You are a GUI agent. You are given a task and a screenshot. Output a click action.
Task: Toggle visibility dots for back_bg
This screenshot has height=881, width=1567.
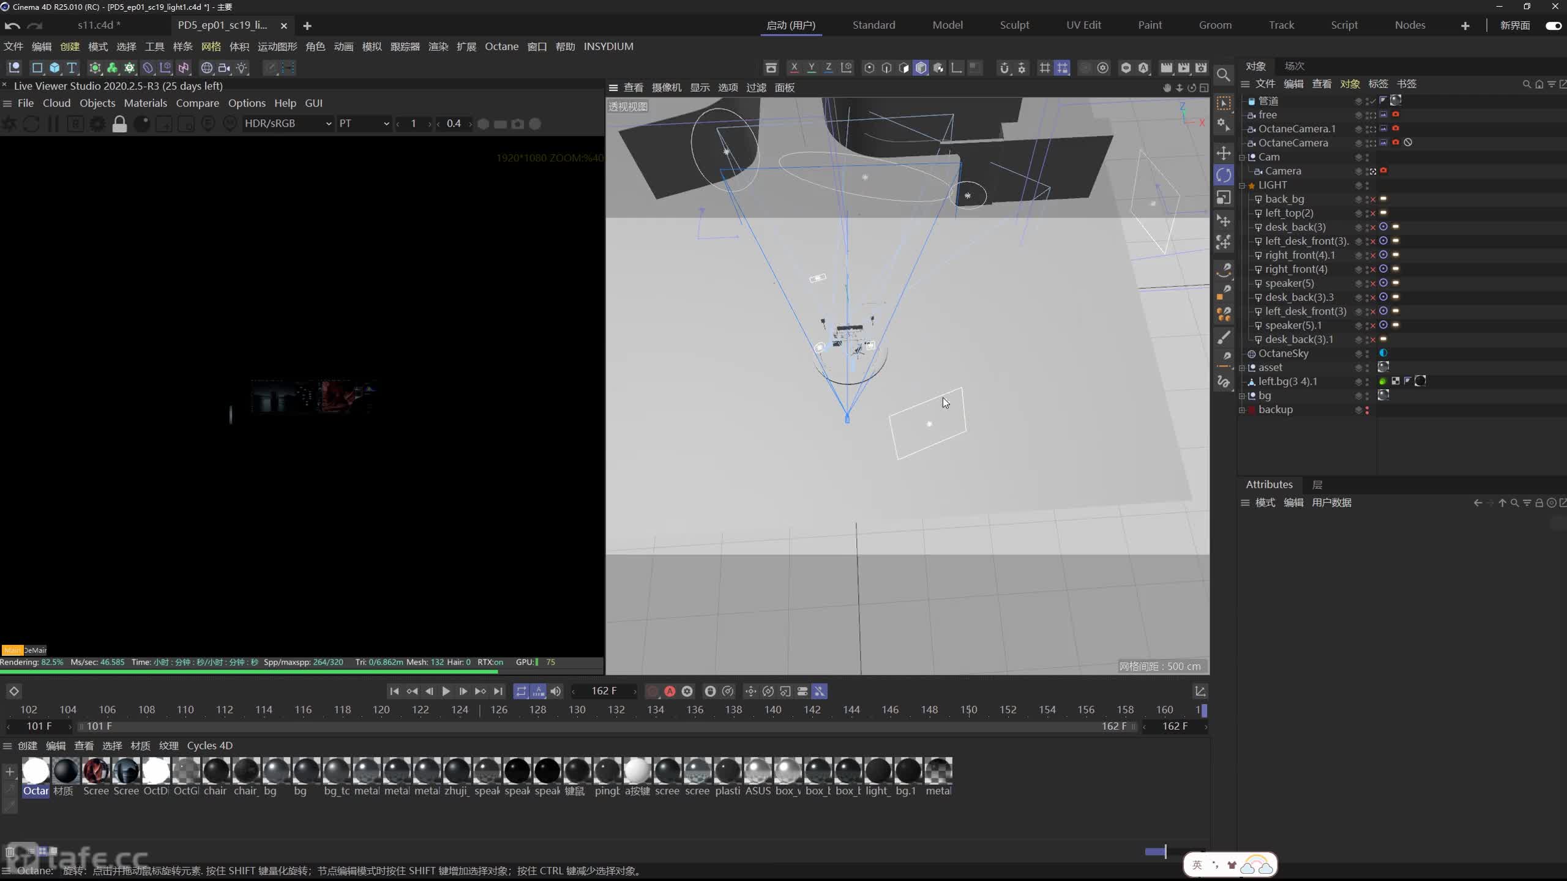click(1367, 199)
